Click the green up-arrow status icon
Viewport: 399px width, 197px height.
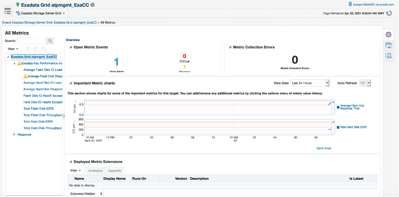coord(18,4)
